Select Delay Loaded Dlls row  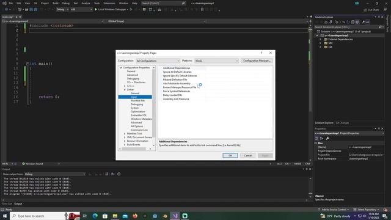pos(216,95)
